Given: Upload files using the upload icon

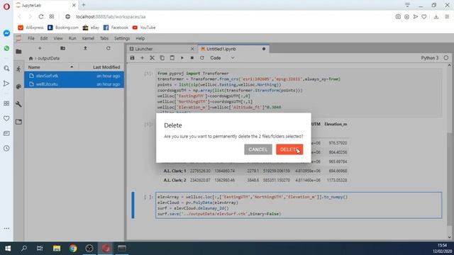Looking at the screenshot, I should click(x=85, y=48).
